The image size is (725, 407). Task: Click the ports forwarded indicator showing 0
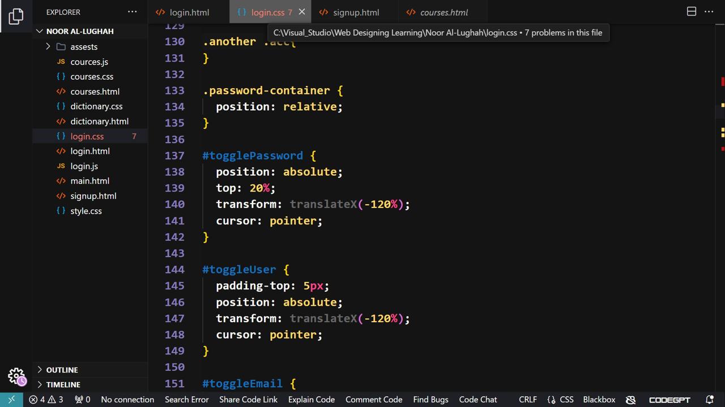pos(83,399)
